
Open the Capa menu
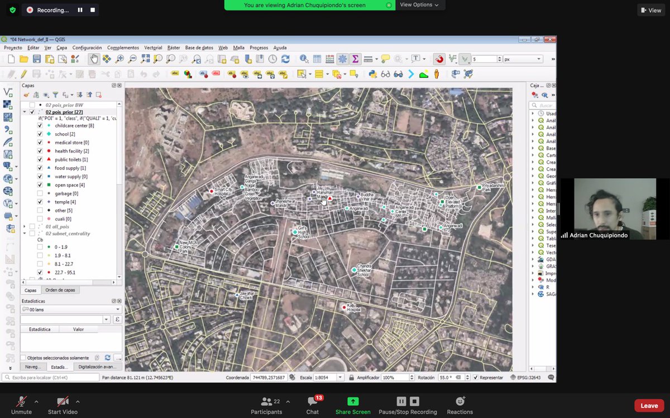coord(61,48)
